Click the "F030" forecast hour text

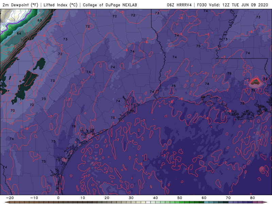(x=202, y=5)
